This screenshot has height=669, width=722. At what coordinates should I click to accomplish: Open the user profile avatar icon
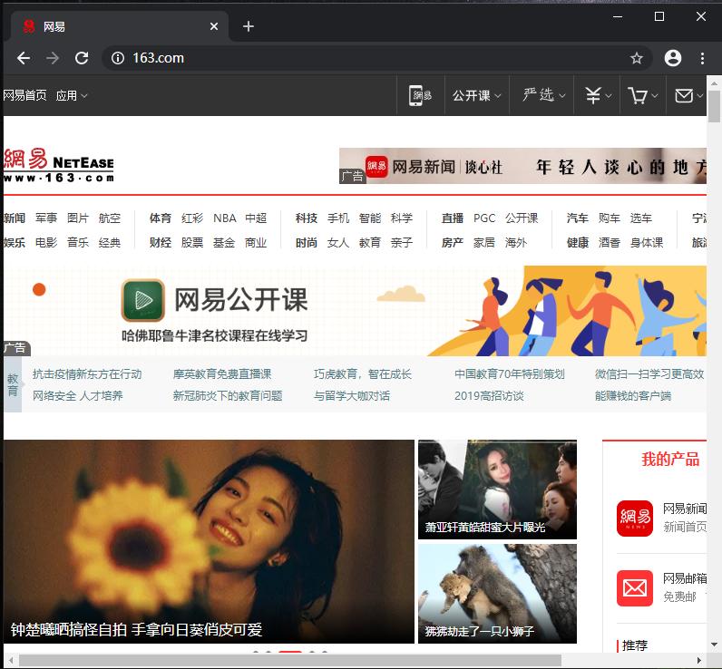[673, 58]
